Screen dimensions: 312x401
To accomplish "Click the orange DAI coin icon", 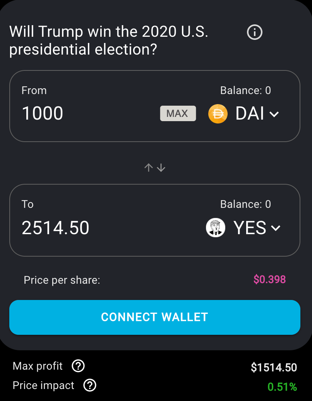I will pos(218,114).
